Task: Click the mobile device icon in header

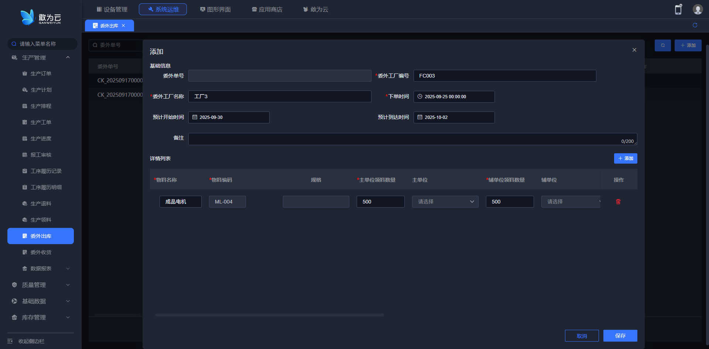Action: (678, 10)
